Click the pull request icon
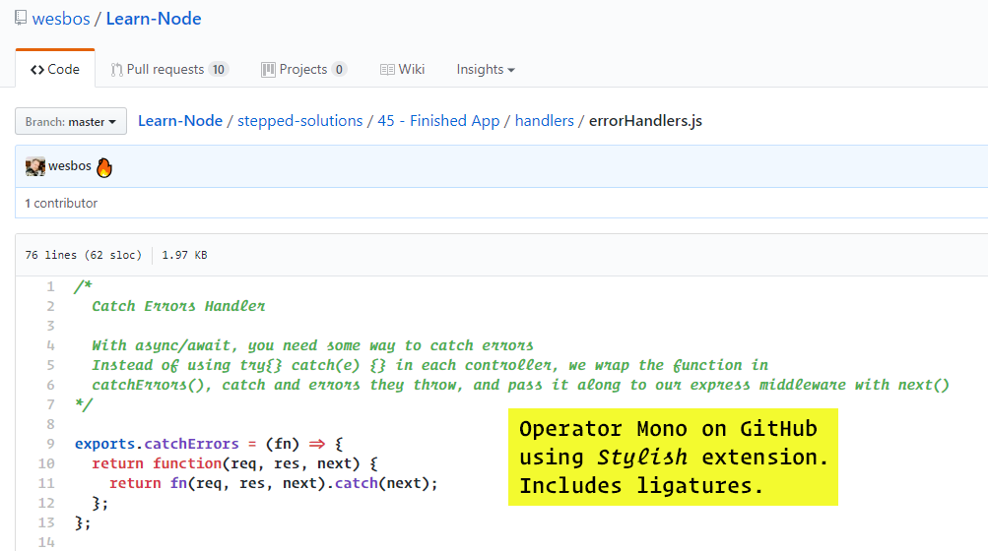This screenshot has width=988, height=551. pos(116,70)
